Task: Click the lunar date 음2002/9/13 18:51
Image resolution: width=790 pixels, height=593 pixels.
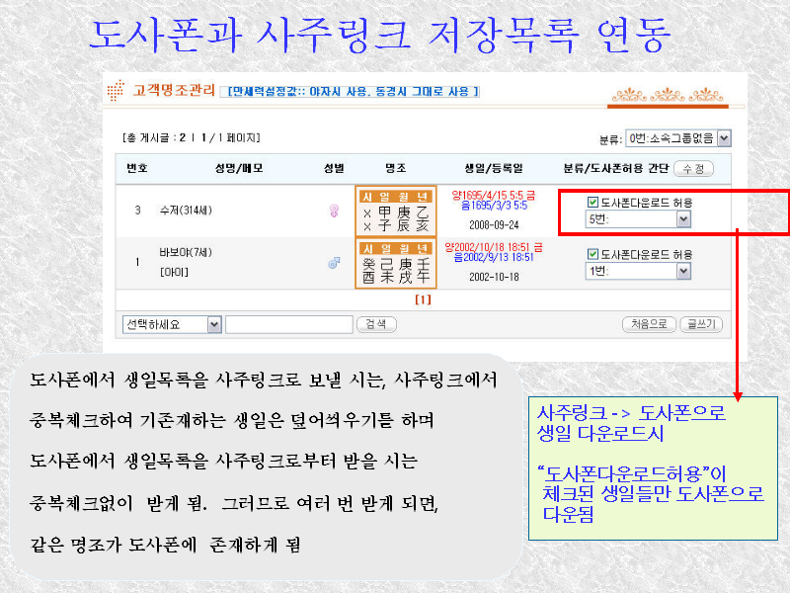Action: 494,257
